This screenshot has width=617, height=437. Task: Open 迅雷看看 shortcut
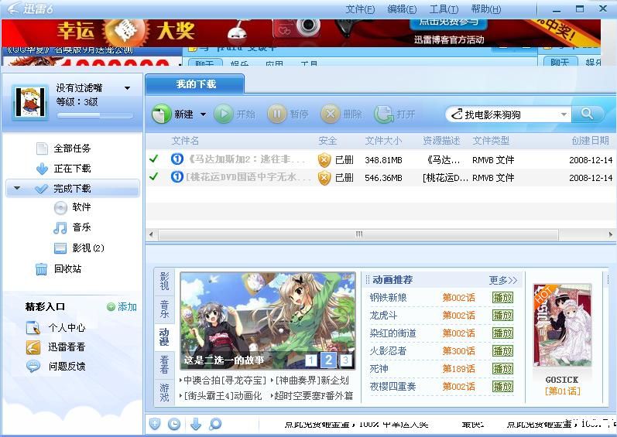[56, 347]
